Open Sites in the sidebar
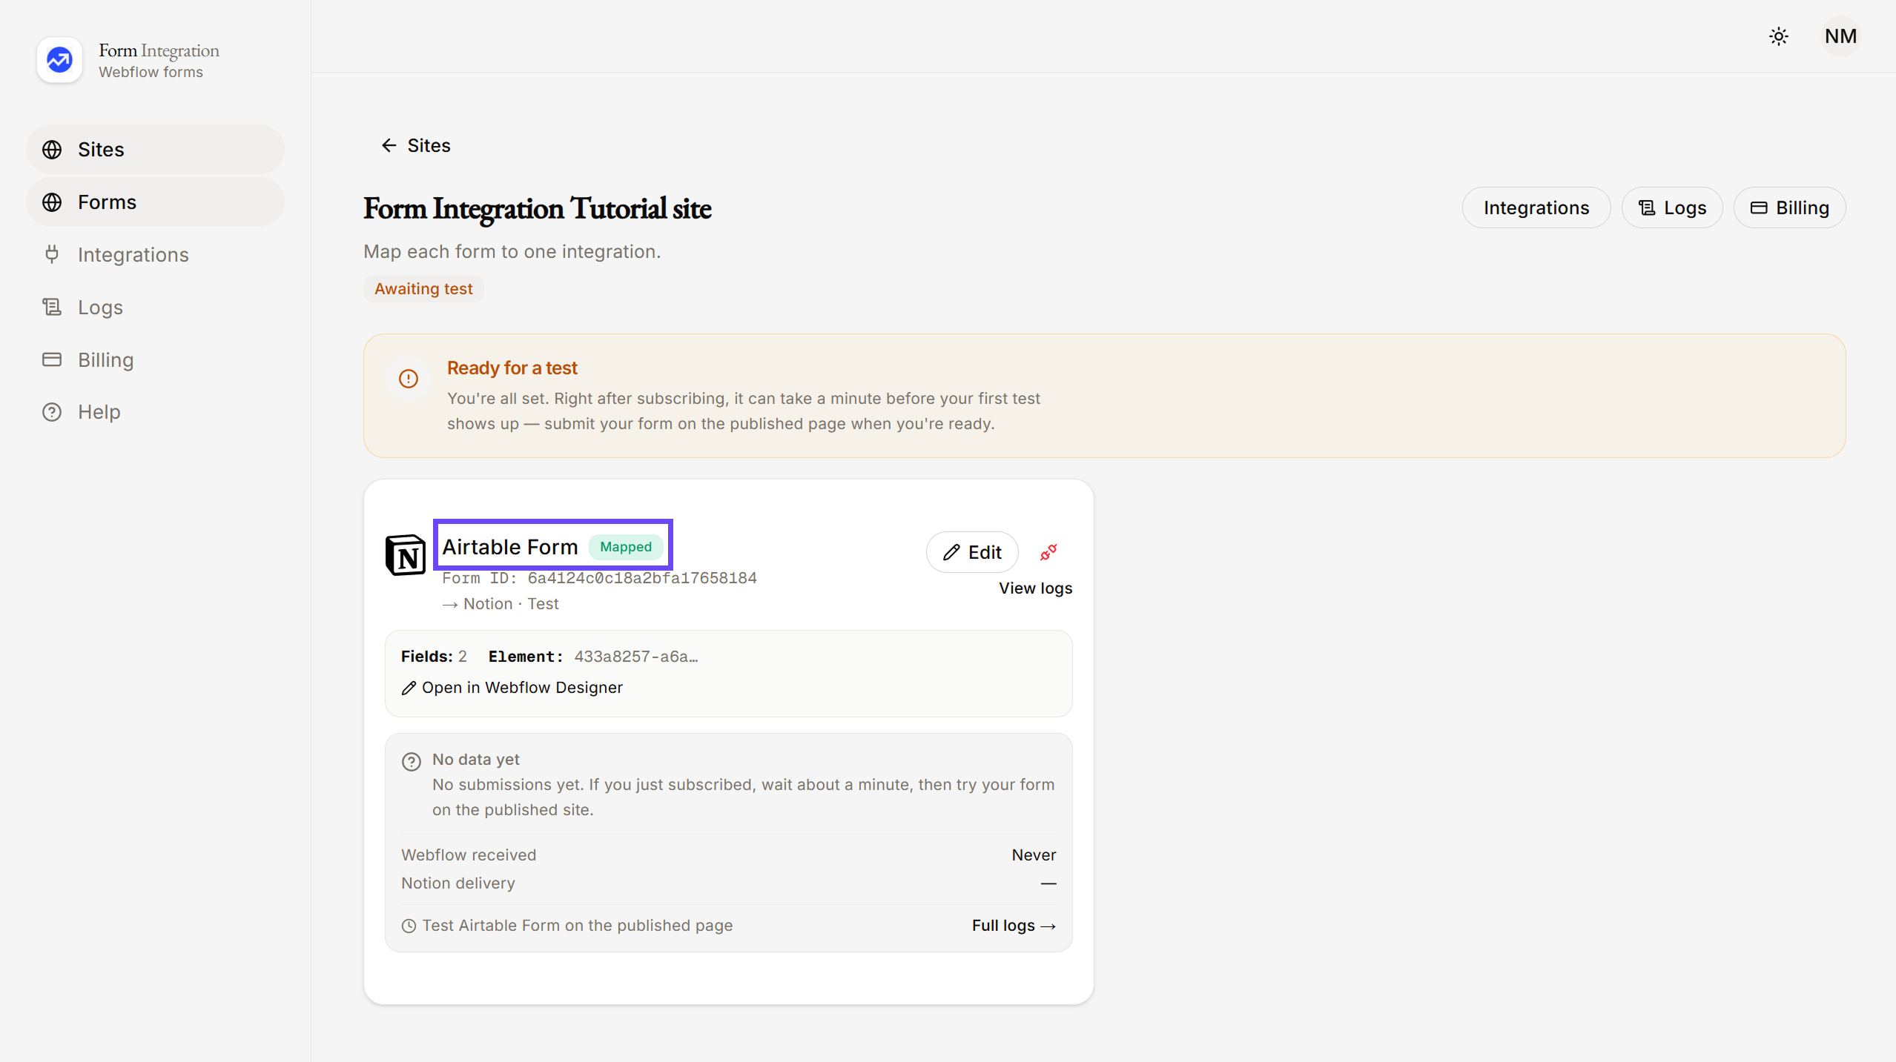Viewport: 1896px width, 1062px height. click(x=155, y=150)
